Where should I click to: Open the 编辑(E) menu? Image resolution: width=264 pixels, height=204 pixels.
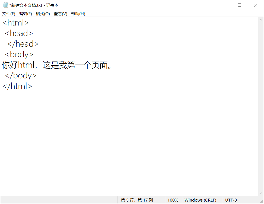pos(26,14)
